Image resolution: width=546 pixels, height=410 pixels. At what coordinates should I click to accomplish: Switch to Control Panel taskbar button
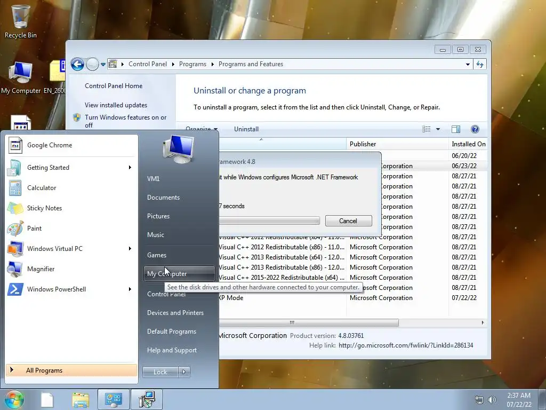coord(113,399)
